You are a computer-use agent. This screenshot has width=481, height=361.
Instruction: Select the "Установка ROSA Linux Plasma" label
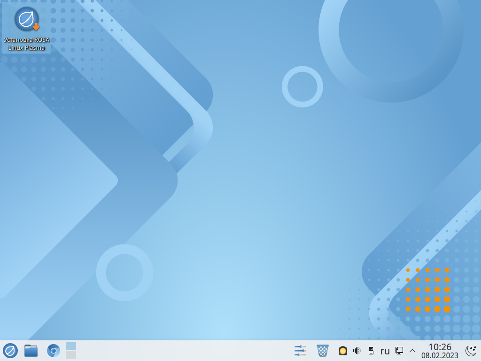(x=26, y=44)
